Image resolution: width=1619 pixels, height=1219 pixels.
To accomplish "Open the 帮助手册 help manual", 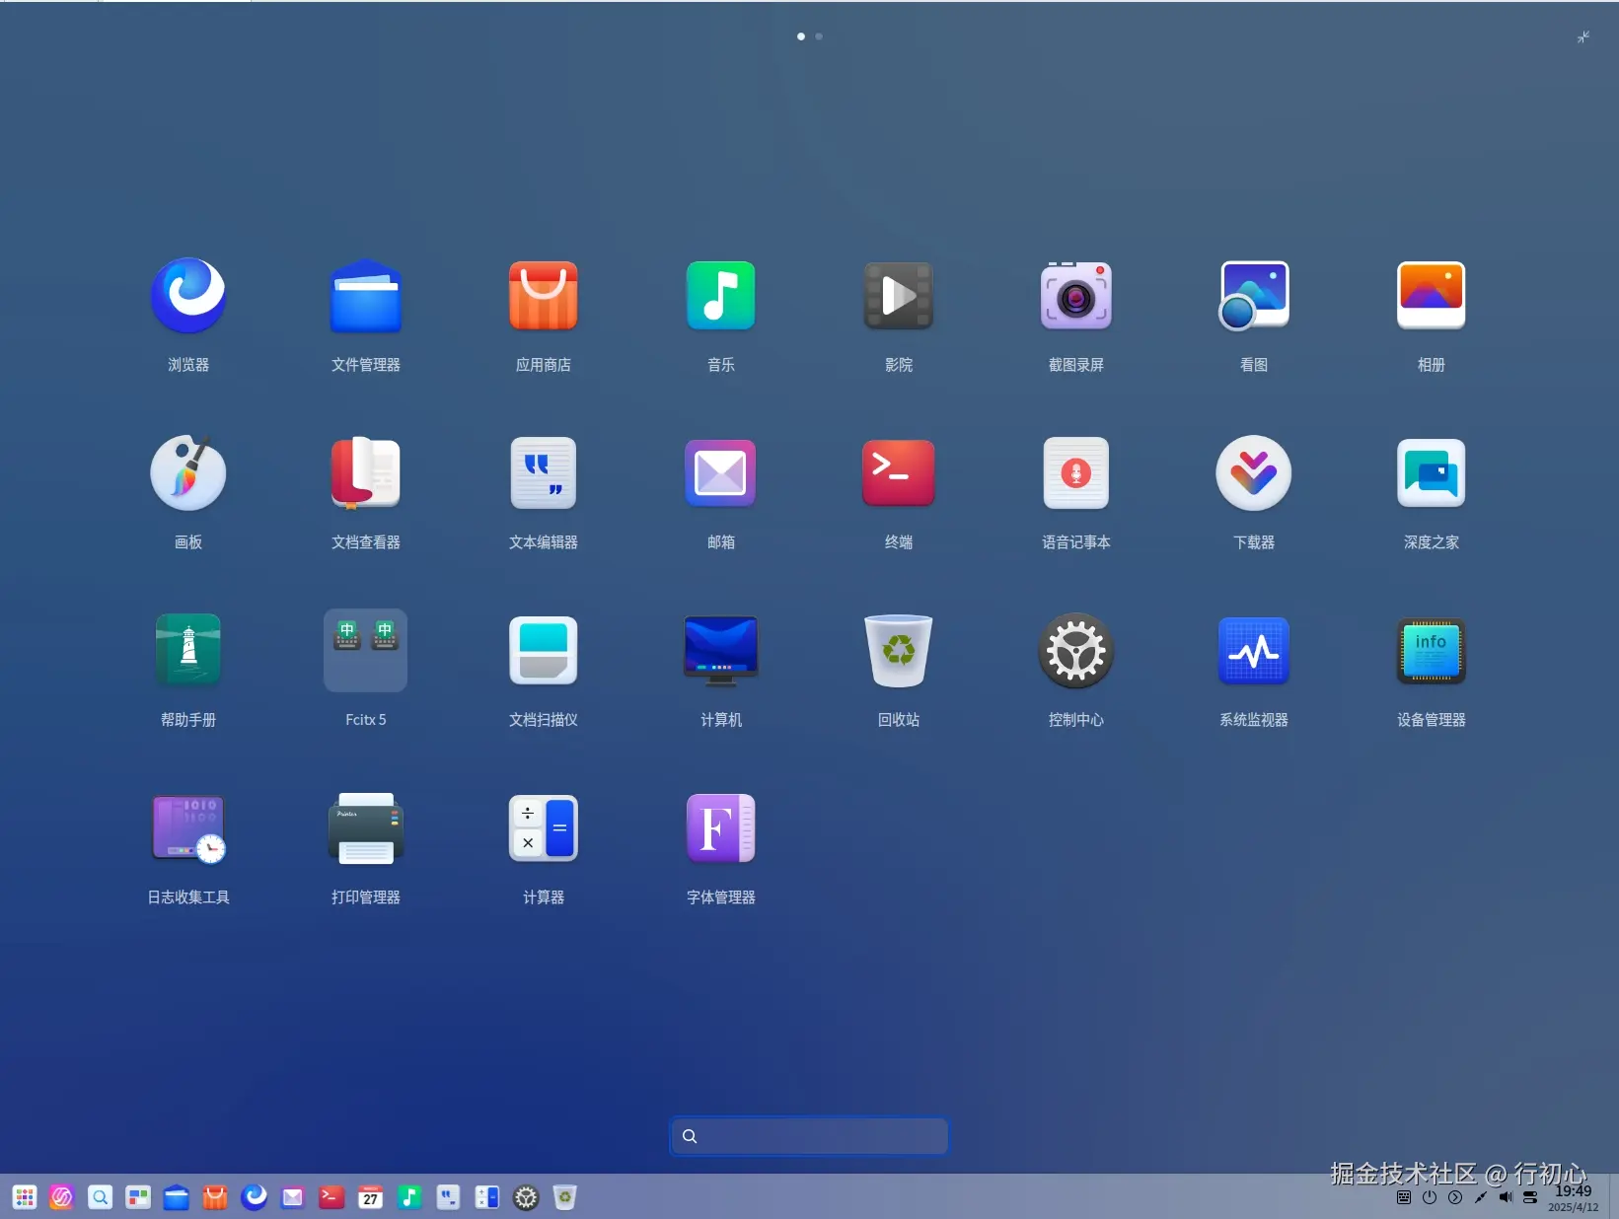I will (188, 651).
